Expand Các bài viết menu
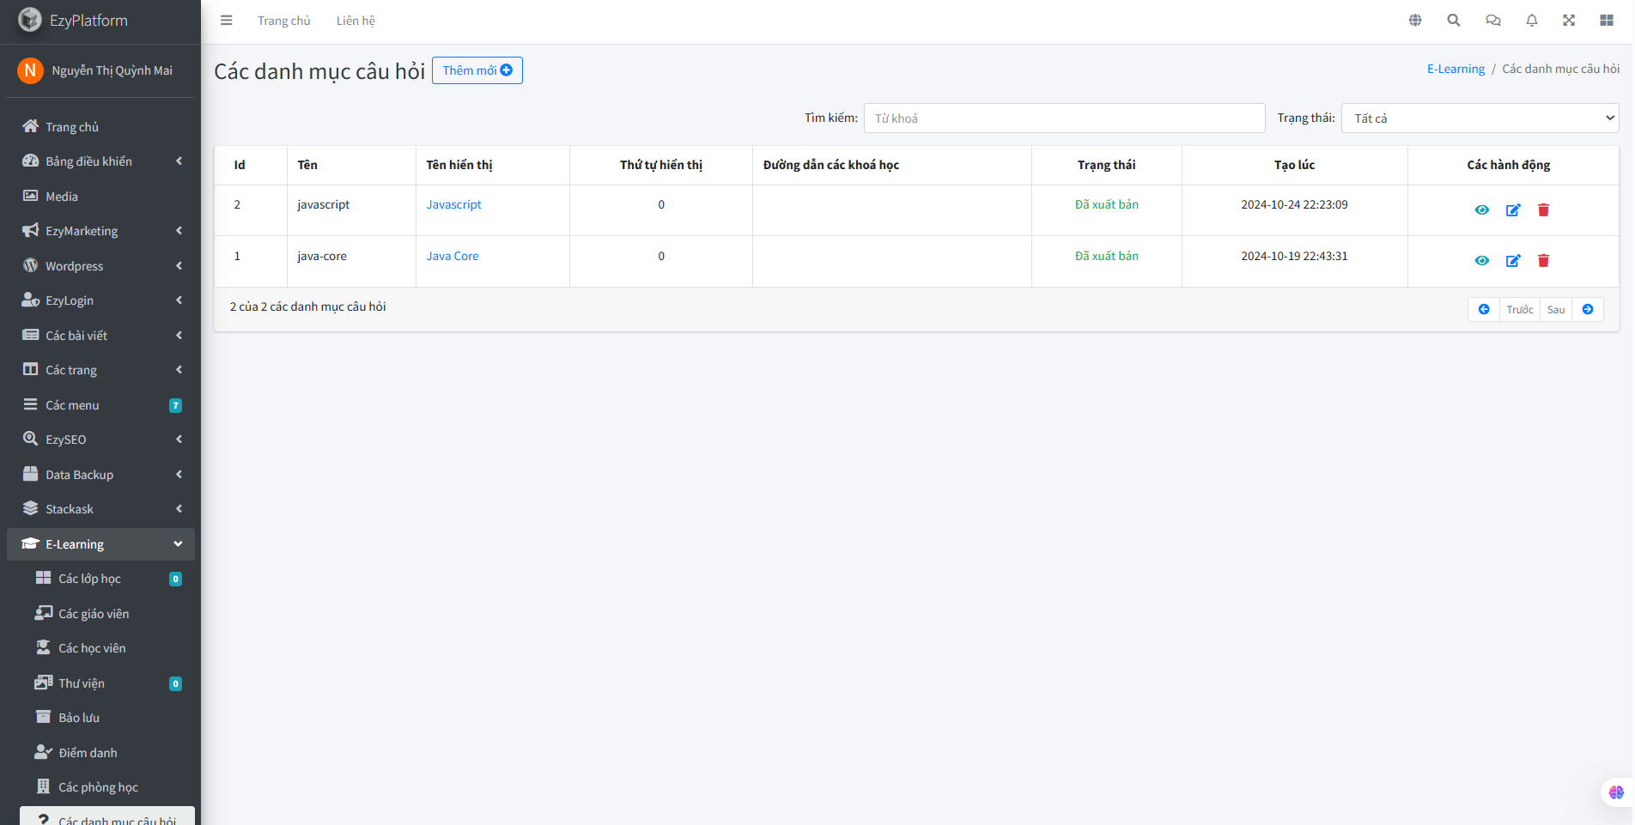1635x825 pixels. click(x=100, y=336)
